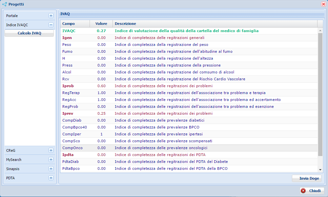Image resolution: width=328 pixels, height=197 pixels.
Task: Select the RegAcc row
Action: [x=189, y=100]
